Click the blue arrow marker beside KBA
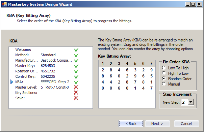This screenshot has height=132, width=204. click(12, 82)
